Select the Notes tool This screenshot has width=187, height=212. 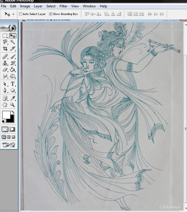coord(5,98)
